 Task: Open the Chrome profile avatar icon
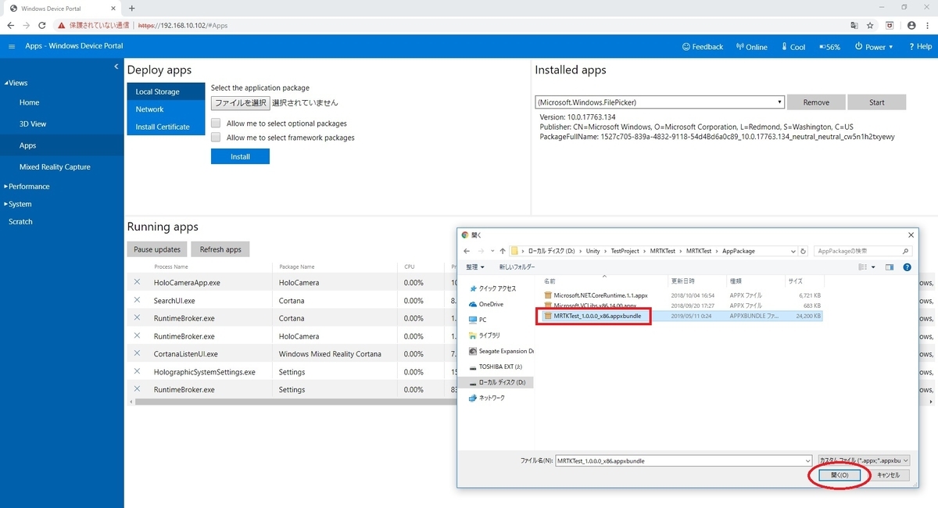click(911, 25)
